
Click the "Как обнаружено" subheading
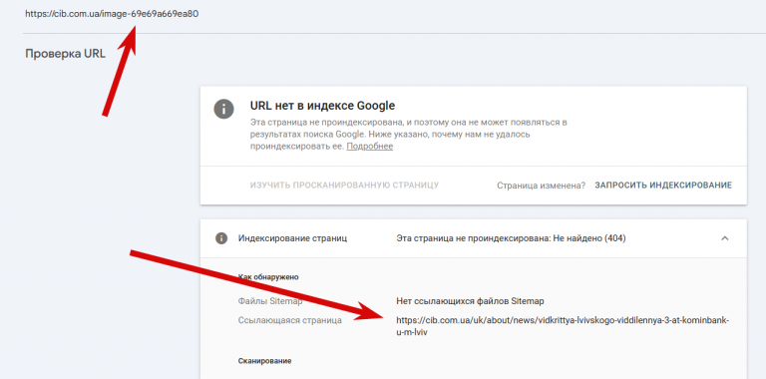coord(268,277)
